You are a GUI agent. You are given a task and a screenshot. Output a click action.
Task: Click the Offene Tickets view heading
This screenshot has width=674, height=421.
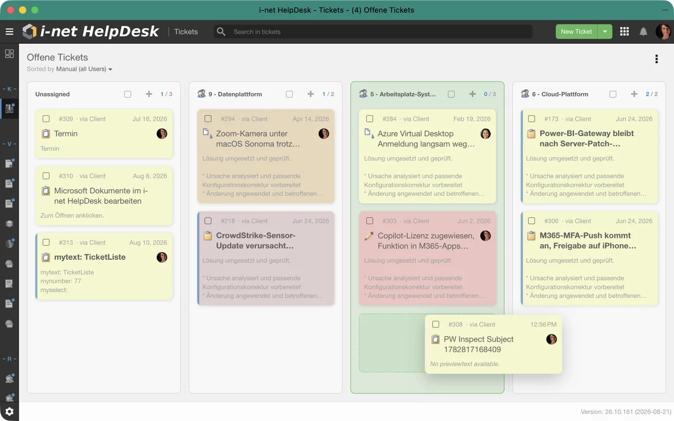pyautogui.click(x=57, y=57)
